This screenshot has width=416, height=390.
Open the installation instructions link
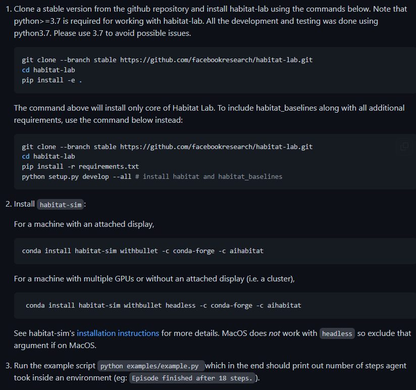pyautogui.click(x=118, y=333)
